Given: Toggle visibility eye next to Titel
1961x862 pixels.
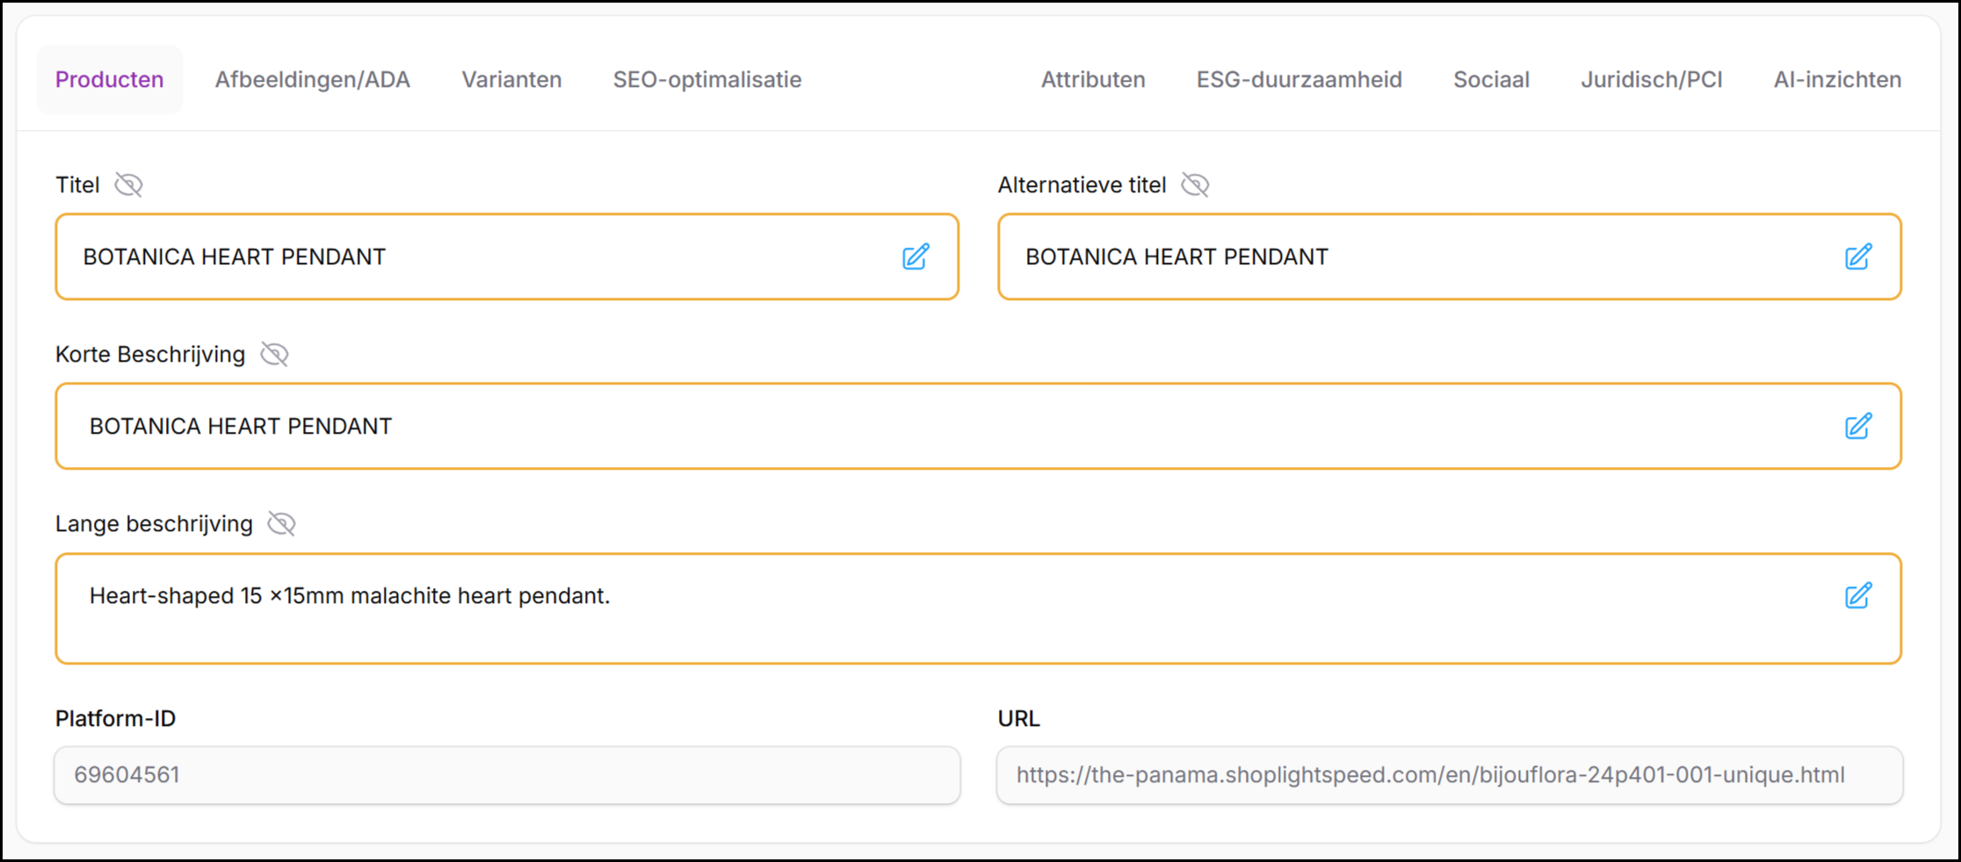Looking at the screenshot, I should pyautogui.click(x=129, y=185).
